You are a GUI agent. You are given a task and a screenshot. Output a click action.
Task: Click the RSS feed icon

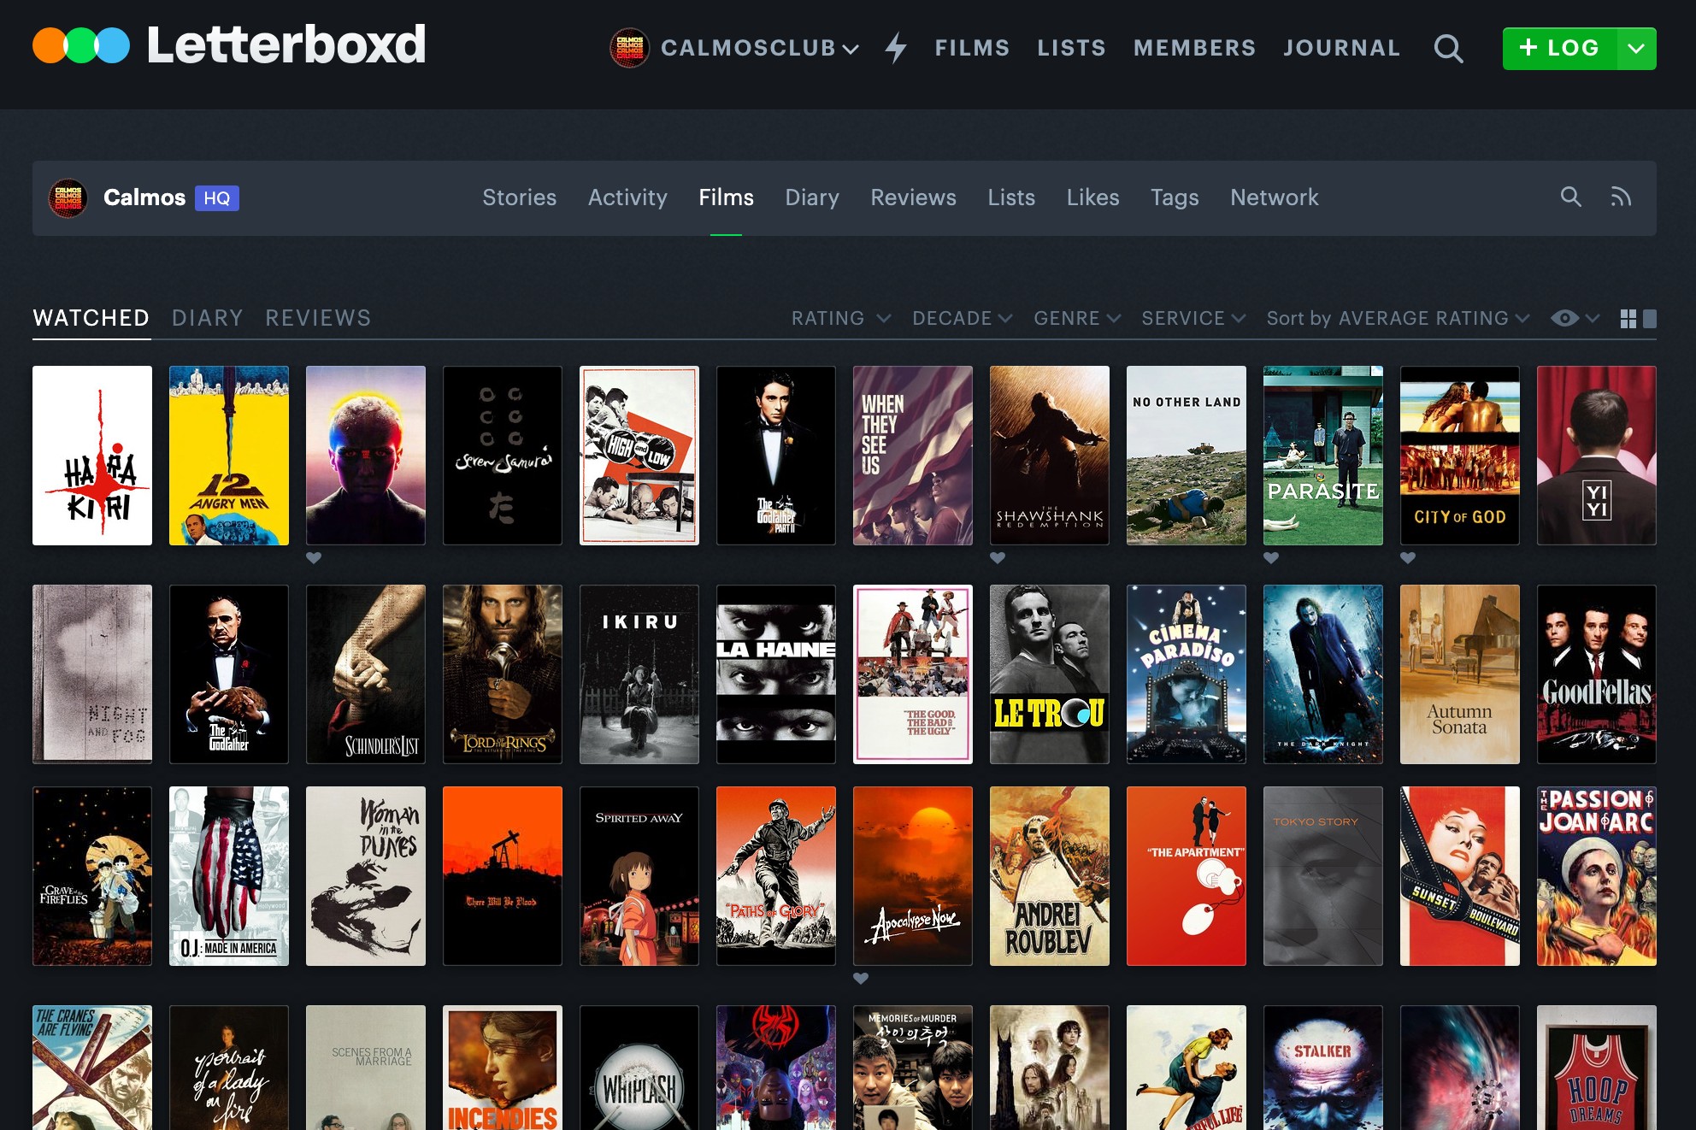(x=1621, y=197)
